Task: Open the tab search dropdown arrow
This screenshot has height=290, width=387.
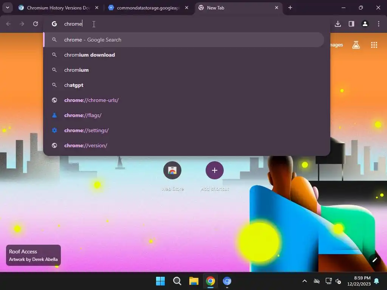Action: click(8, 8)
